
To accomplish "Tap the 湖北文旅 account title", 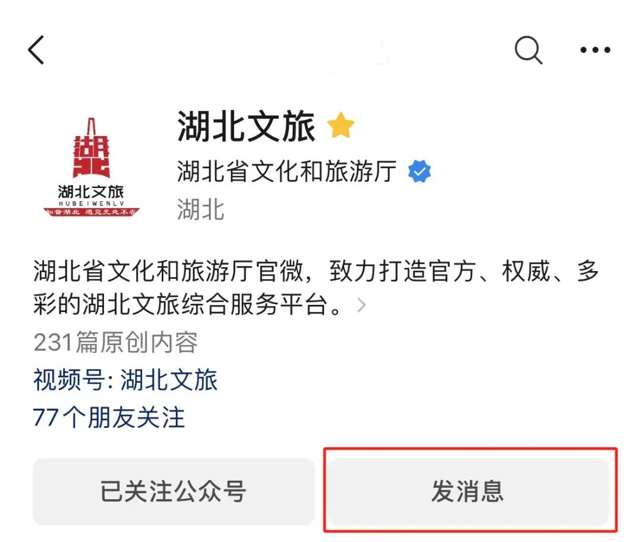I will coord(246,127).
